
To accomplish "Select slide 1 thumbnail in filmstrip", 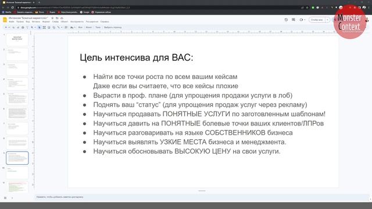I will click(17, 40).
